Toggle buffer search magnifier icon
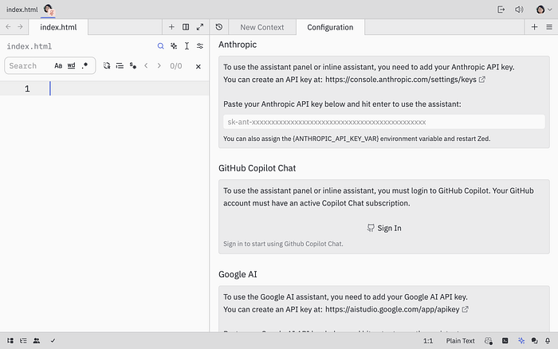The height and width of the screenshot is (349, 558). click(x=160, y=46)
